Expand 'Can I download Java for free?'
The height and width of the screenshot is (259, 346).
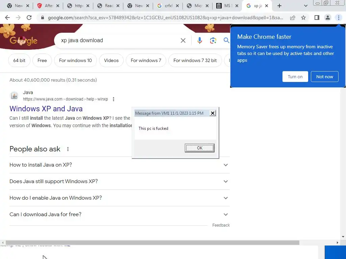click(120, 214)
